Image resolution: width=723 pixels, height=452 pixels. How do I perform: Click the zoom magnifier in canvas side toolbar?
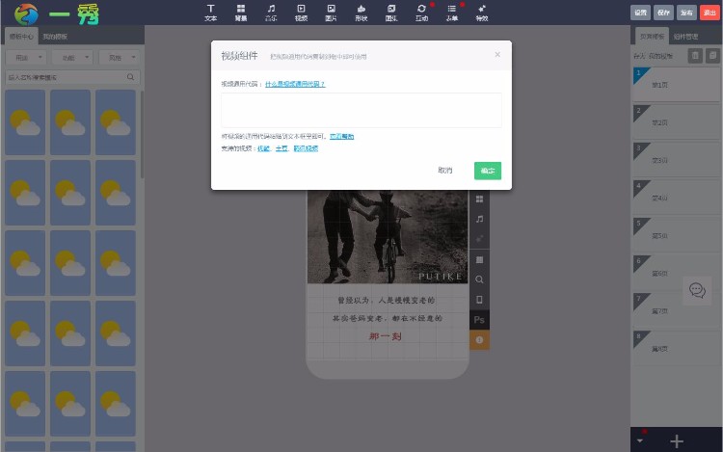[479, 279]
